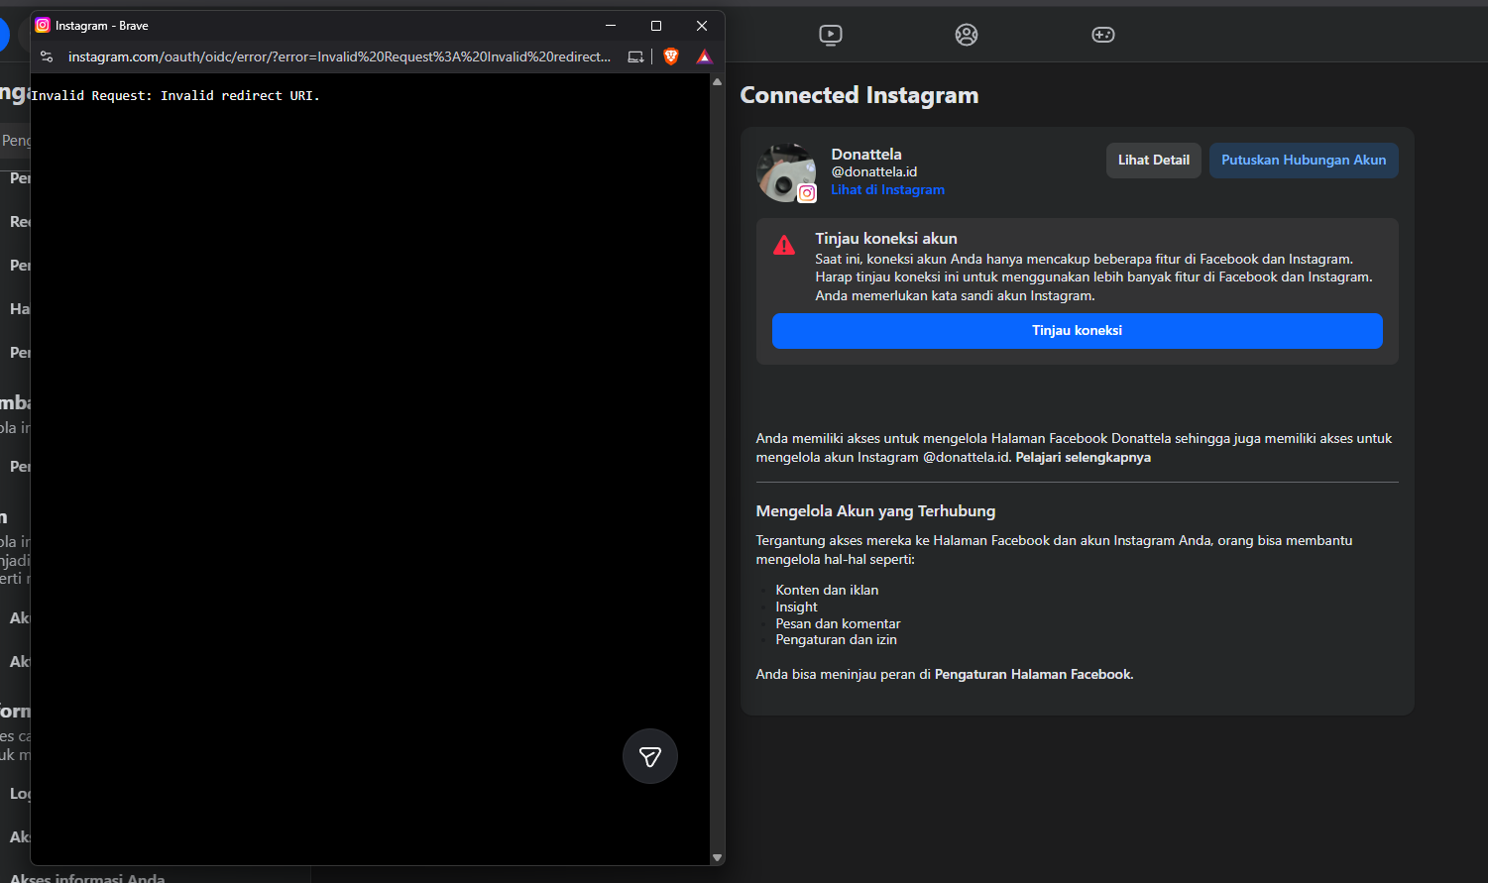Viewport: 1488px width, 883px height.
Task: Click the site settings icon beside URL
Action: pyautogui.click(x=47, y=56)
